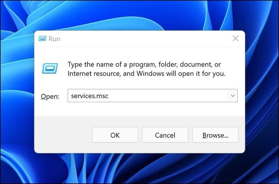The image size is (279, 184).
Task: Open the Browse... file picker
Action: tap(215, 135)
